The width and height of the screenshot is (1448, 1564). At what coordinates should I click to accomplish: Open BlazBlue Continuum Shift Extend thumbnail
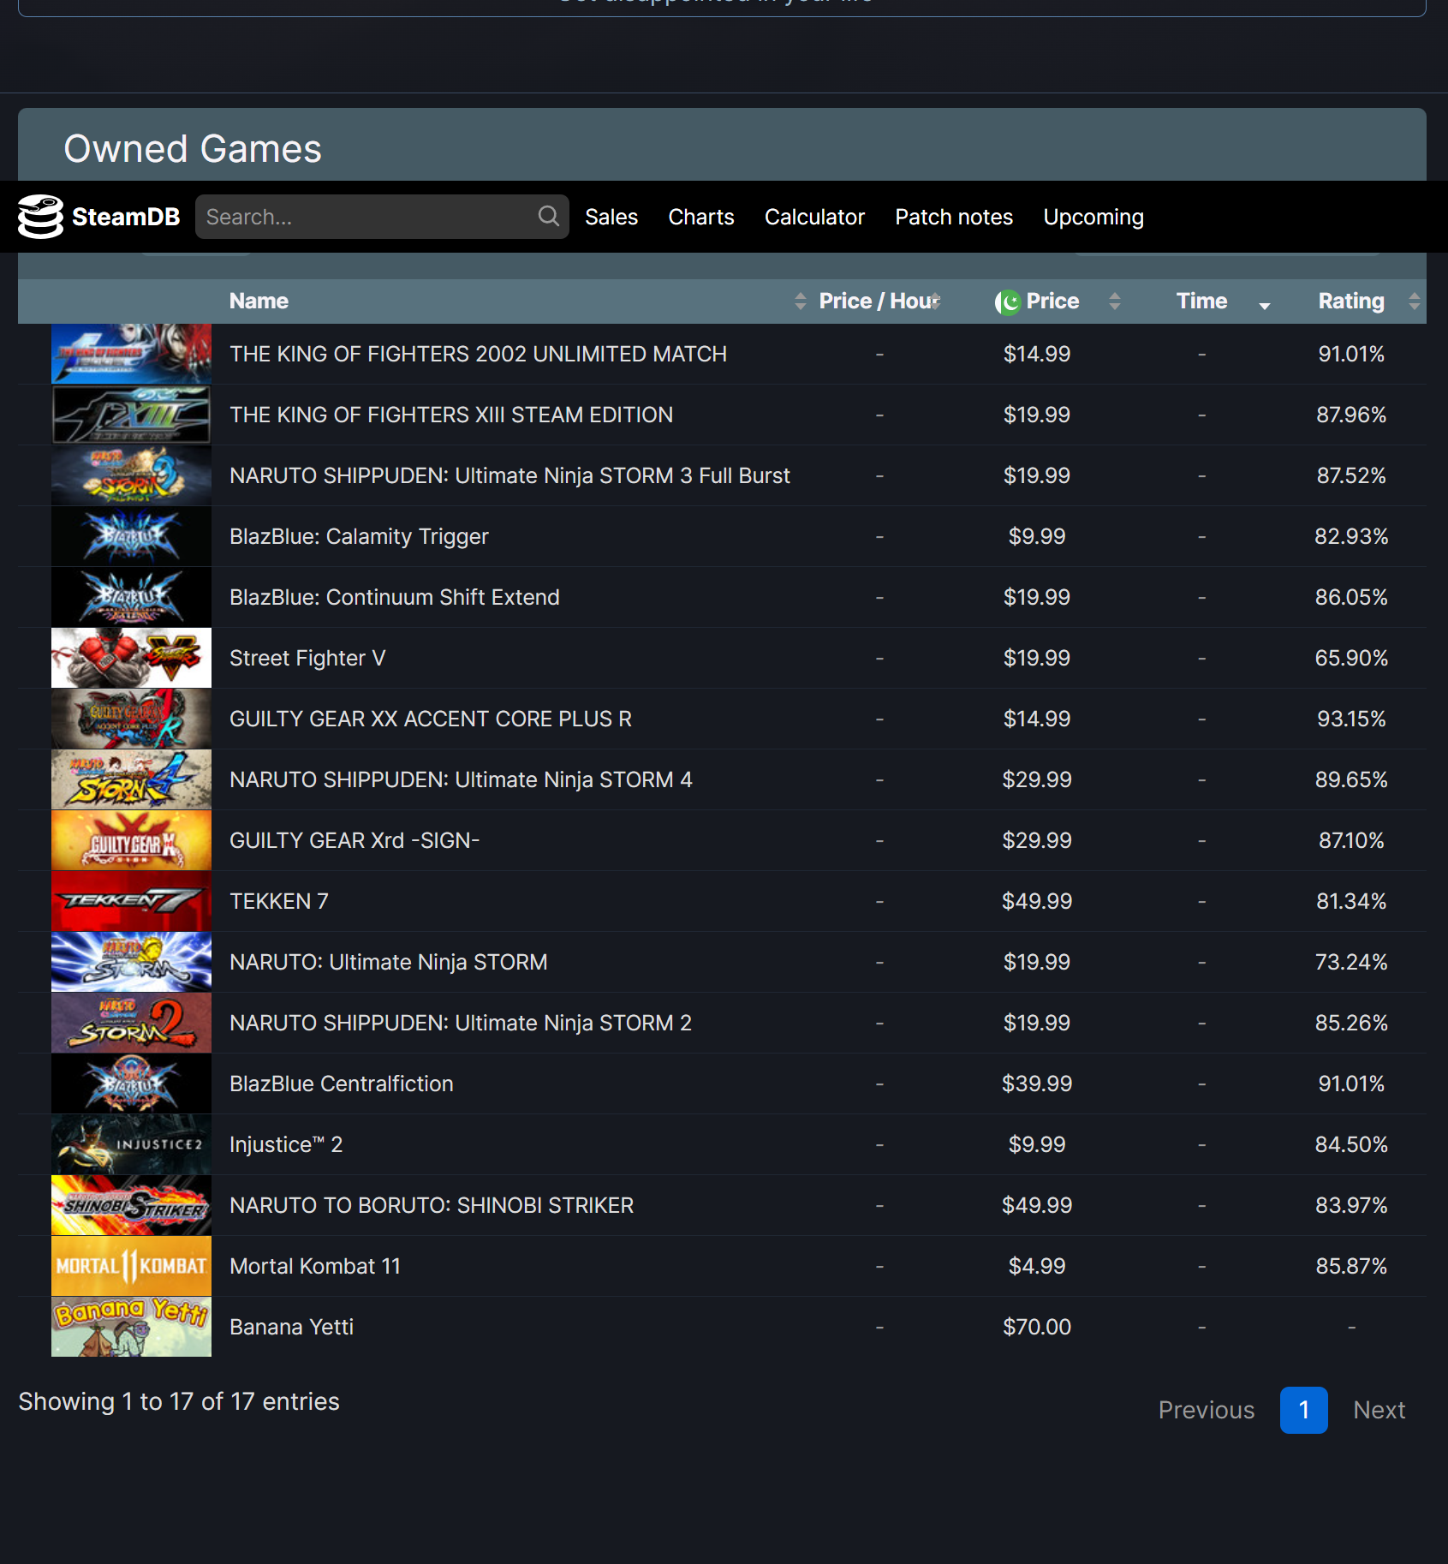point(131,597)
